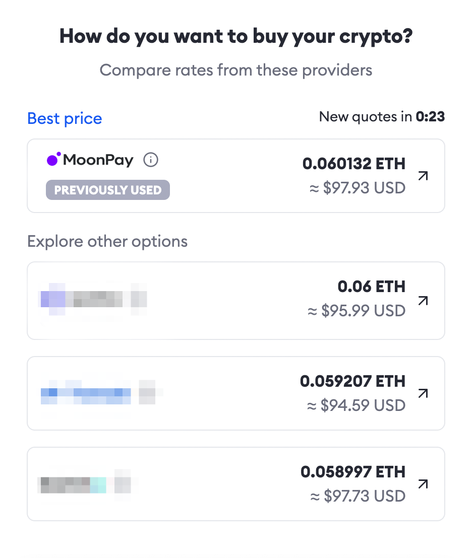Click the PREVIOUSLY USED badge

pos(108,190)
